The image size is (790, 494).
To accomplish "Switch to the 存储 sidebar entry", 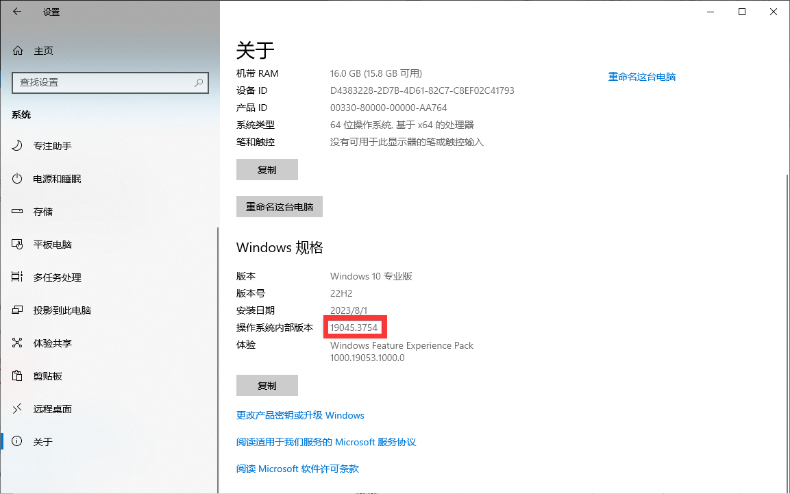I will 44,211.
